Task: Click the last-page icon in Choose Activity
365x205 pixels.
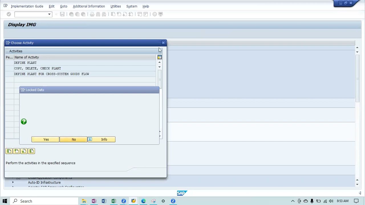Action: (x=31, y=151)
